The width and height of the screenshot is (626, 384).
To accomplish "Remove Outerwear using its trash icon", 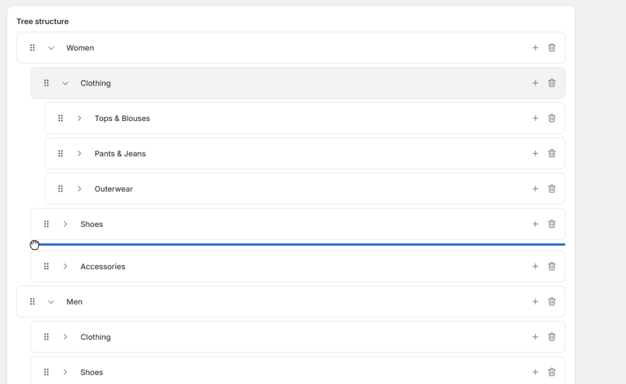I will click(551, 189).
